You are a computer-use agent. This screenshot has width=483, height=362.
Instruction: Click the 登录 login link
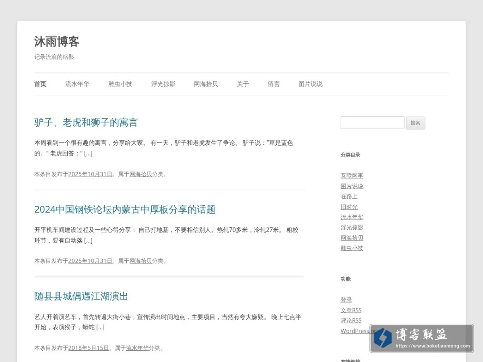(x=346, y=300)
